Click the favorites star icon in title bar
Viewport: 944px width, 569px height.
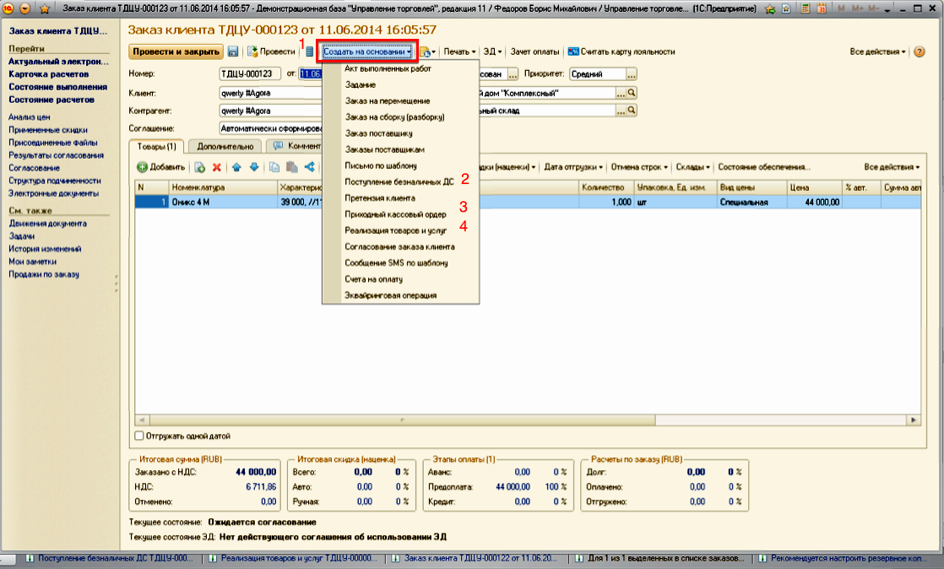coord(45,8)
